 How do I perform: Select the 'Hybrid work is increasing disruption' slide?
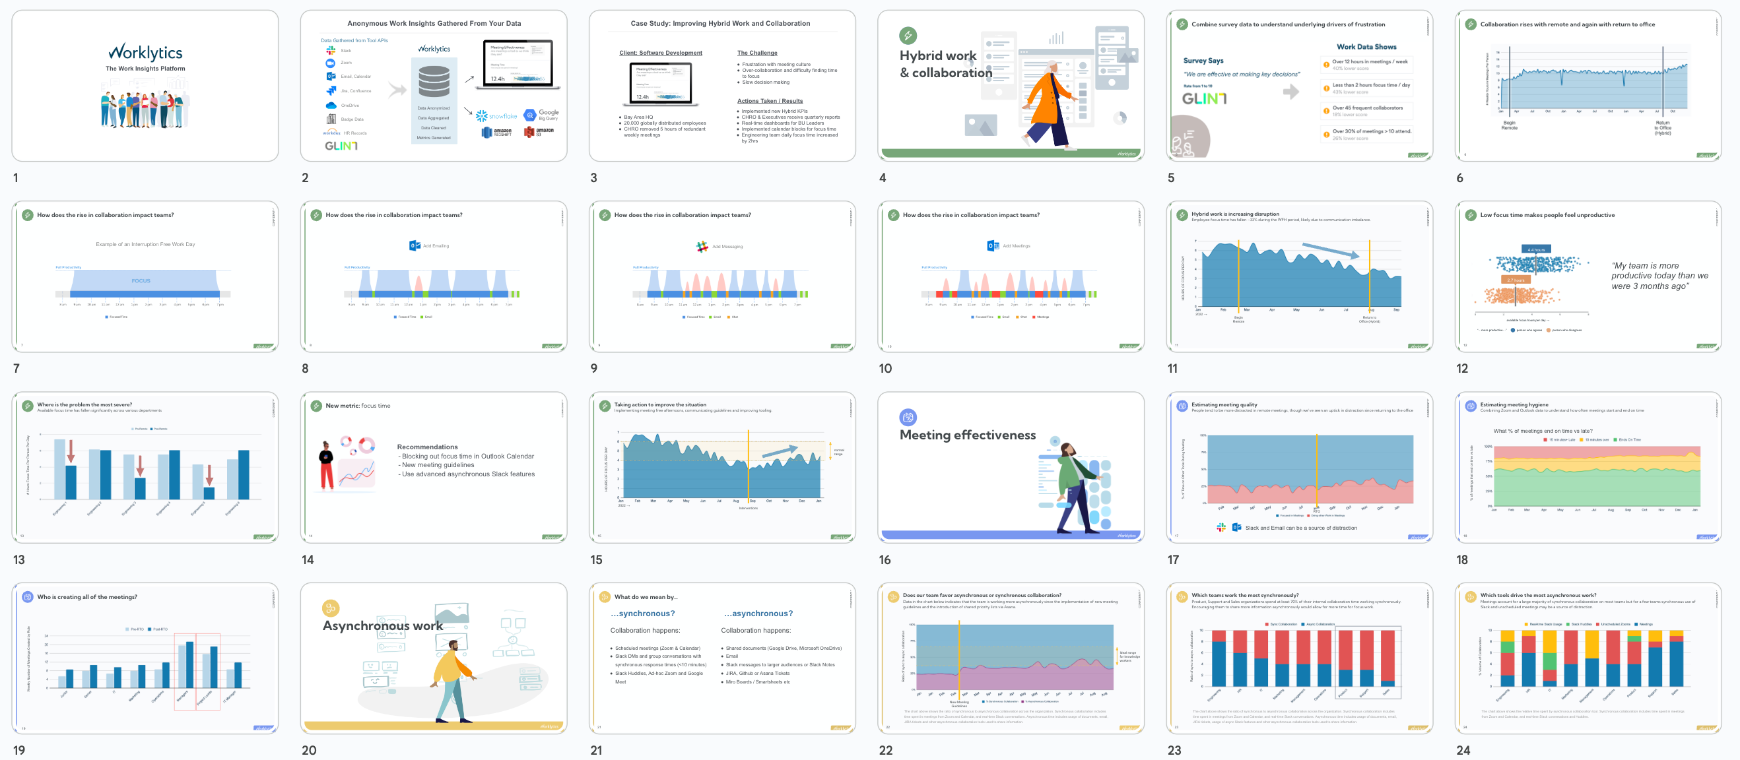[1299, 276]
